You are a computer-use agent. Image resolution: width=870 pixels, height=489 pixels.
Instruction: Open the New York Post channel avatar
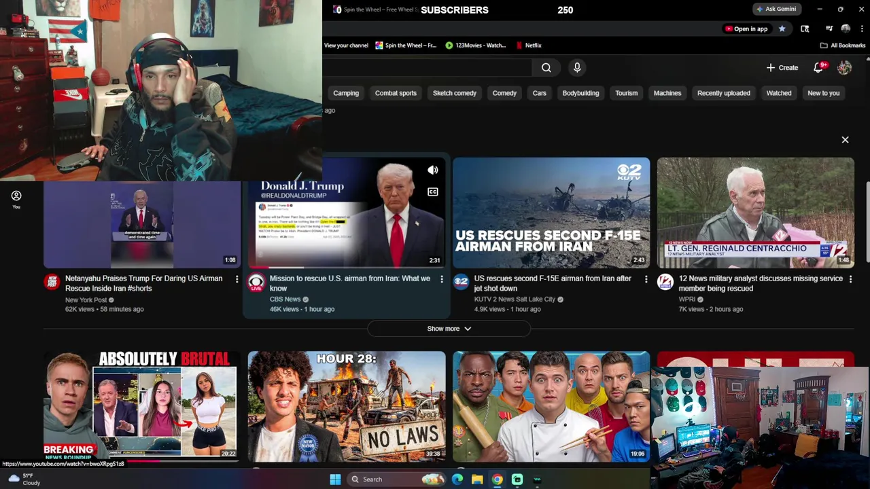click(52, 283)
